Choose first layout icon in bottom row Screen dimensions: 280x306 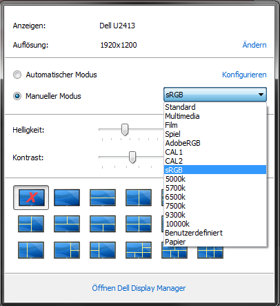31,250
